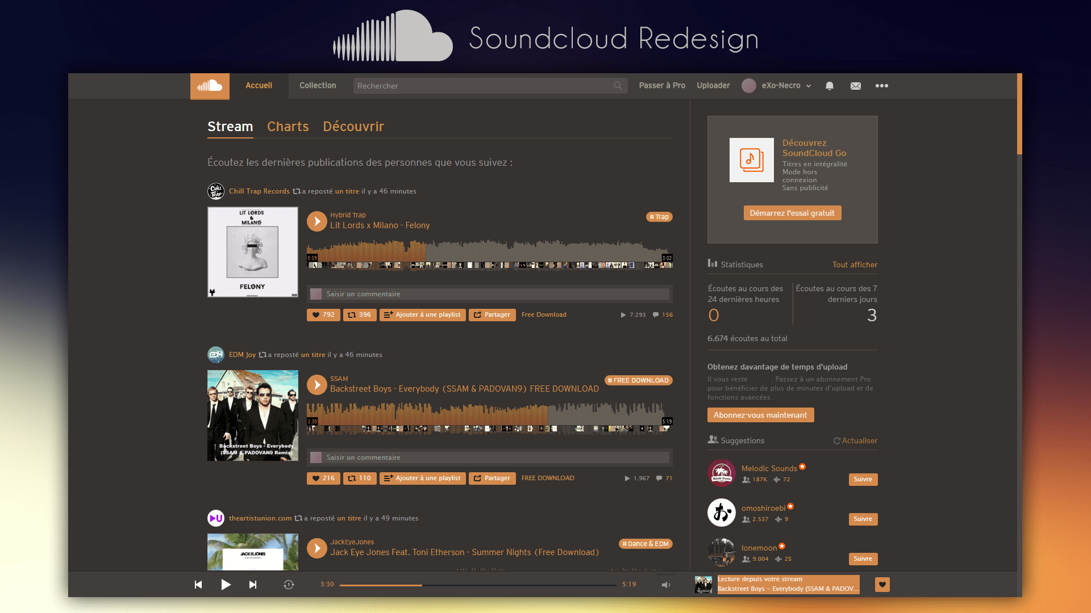Toggle repeat in the playback bar

click(x=289, y=584)
